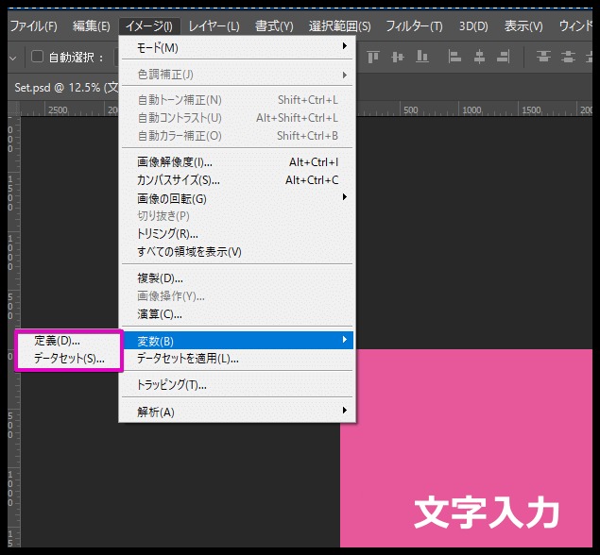
Task: Open the tool preset dropdown arrow
Action: click(12, 58)
